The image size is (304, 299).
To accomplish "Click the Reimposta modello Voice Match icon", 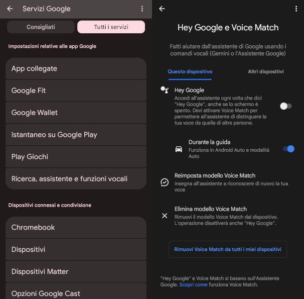I will pos(164,182).
